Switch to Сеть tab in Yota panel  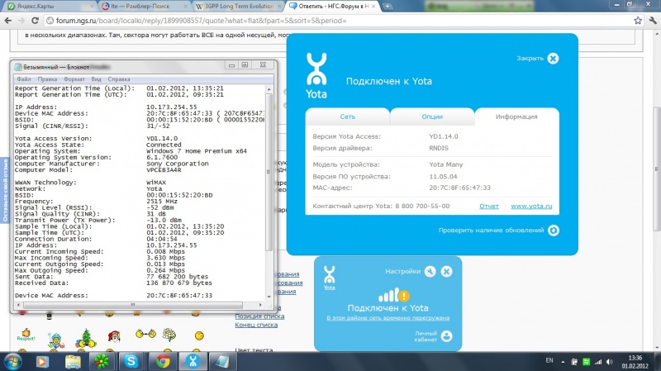coord(348,117)
